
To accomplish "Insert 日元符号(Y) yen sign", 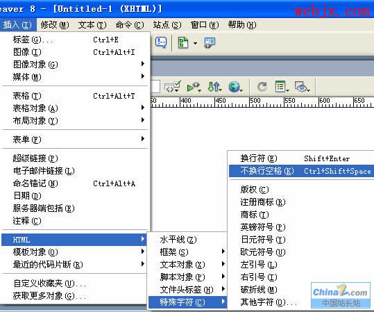I will click(x=301, y=240).
